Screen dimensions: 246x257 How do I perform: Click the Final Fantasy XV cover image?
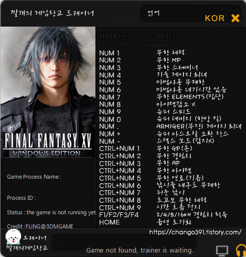point(48,92)
